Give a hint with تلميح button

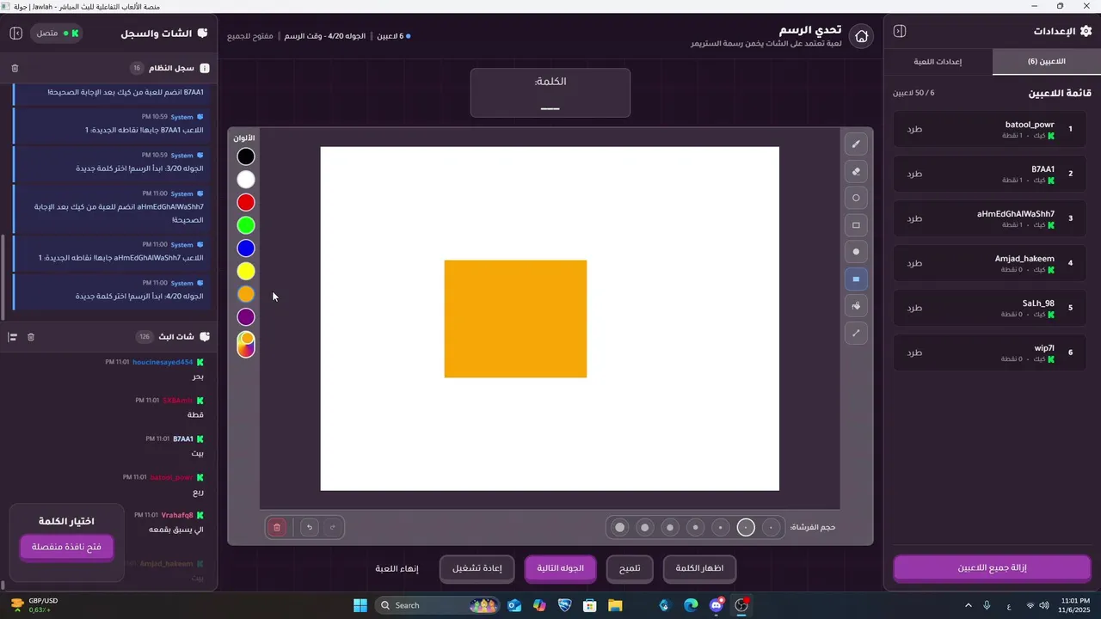point(630,568)
